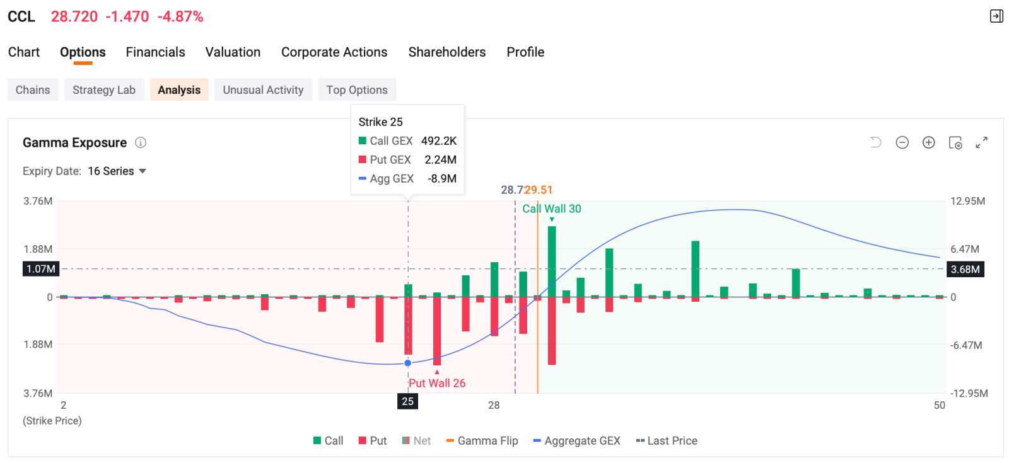View the Shareholders tab
Viewport: 1009px width, 463px height.
[447, 52]
